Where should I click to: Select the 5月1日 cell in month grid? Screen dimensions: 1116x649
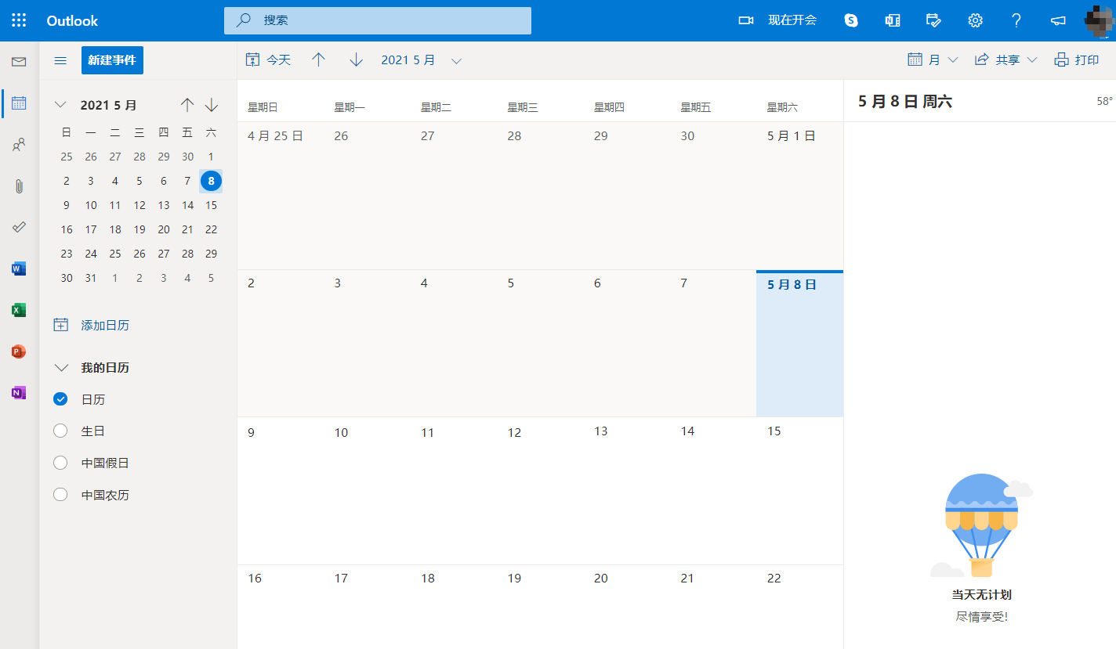(799, 195)
